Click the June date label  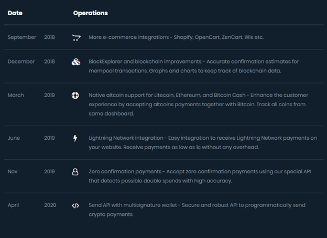click(14, 138)
